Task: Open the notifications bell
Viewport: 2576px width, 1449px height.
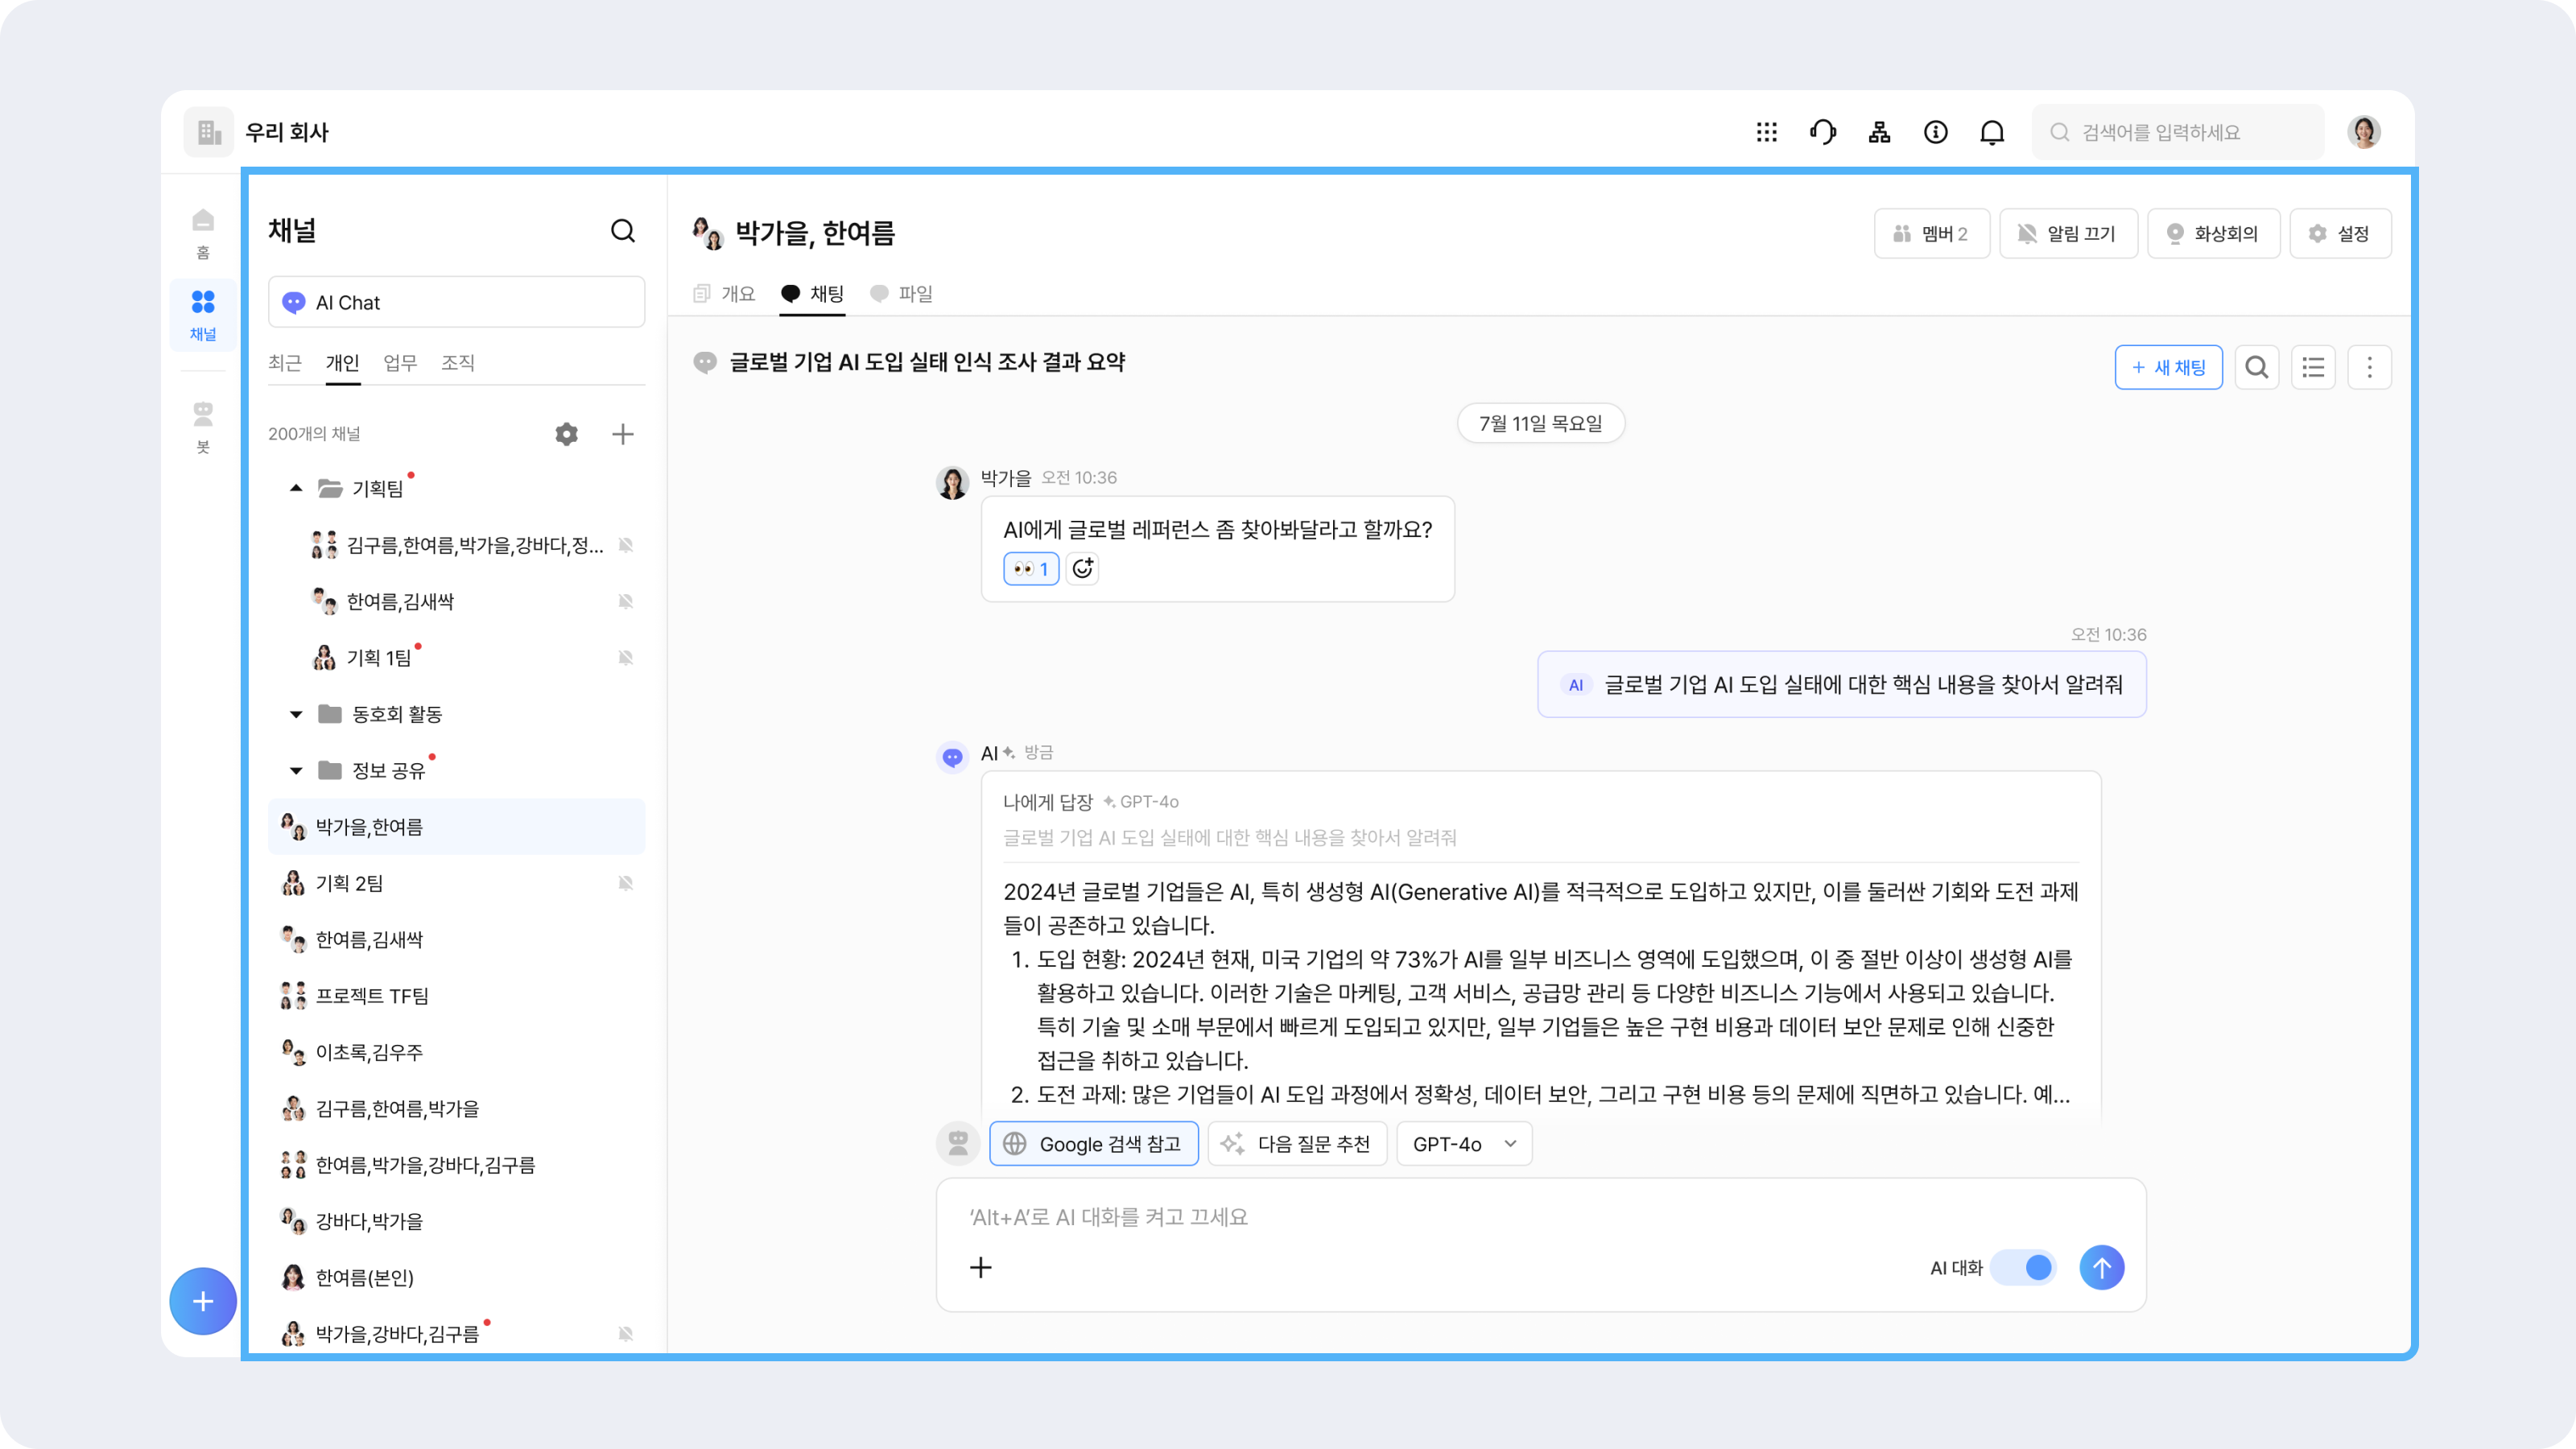Action: tap(1992, 132)
